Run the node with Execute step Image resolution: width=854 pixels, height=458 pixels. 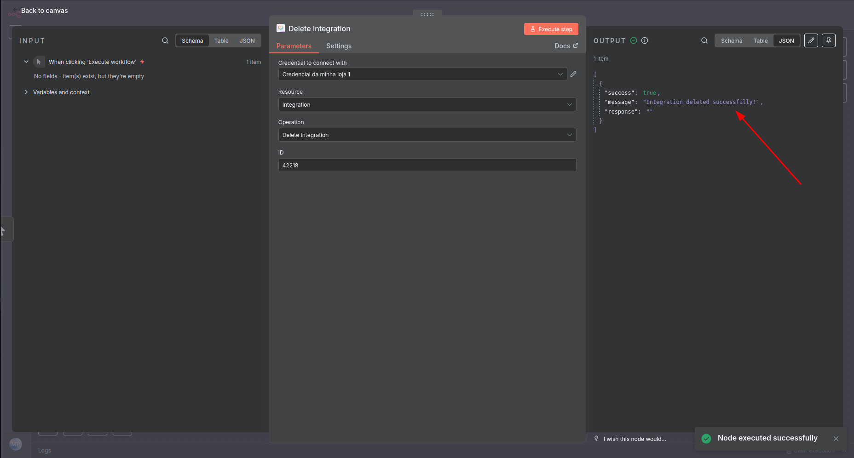(551, 29)
